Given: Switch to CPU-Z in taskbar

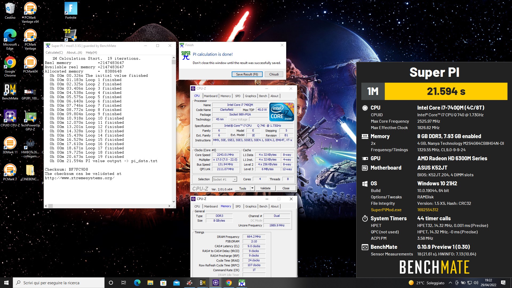Looking at the screenshot, I should tap(216, 283).
